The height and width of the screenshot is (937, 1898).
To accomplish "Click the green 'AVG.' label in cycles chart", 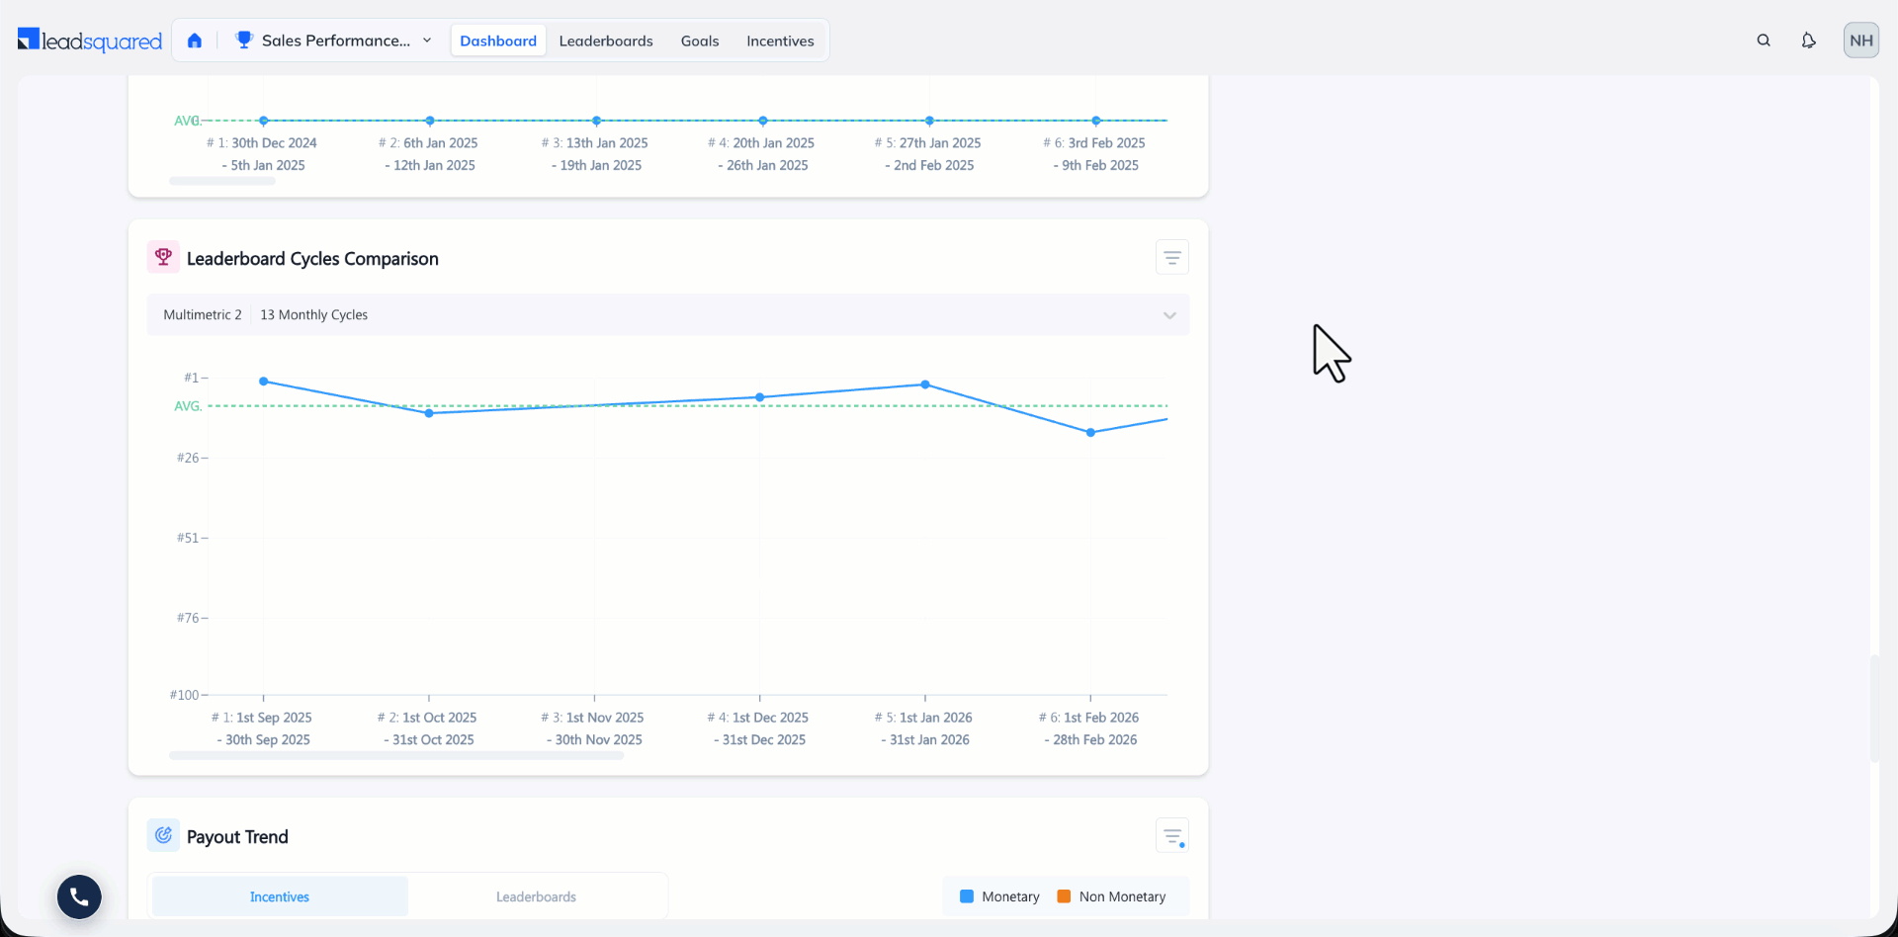I will tap(188, 406).
